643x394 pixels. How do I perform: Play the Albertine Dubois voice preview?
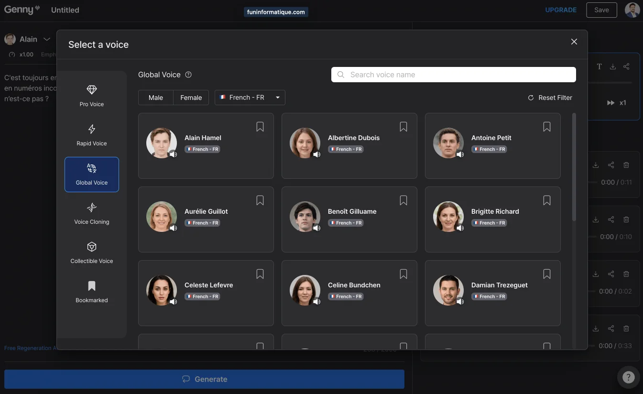click(316, 154)
